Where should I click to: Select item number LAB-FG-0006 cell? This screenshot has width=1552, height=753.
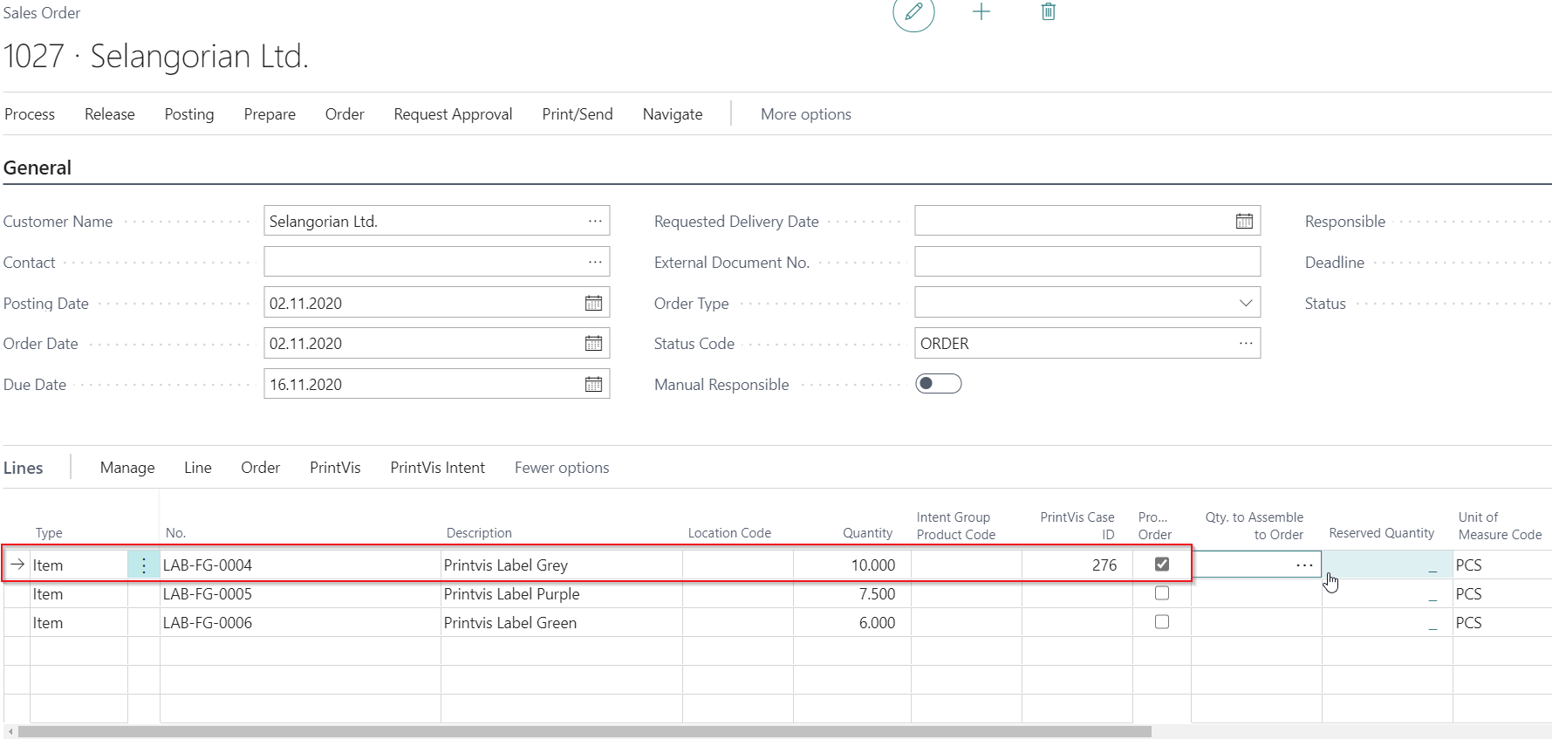[300, 623]
